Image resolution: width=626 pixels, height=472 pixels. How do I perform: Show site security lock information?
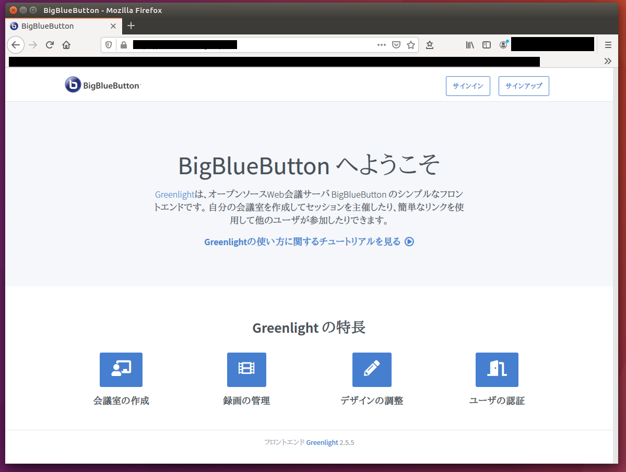coord(124,45)
